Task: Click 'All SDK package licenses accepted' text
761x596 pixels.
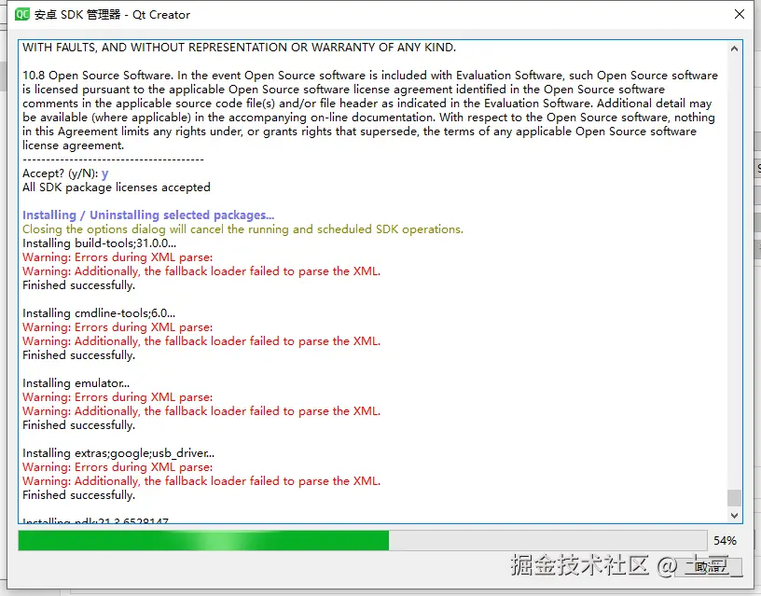Action: coord(117,187)
